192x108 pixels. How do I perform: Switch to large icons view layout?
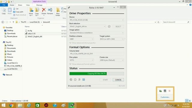pyautogui.click(x=190, y=101)
